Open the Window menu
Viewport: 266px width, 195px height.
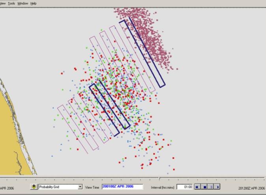[x=22, y=4]
